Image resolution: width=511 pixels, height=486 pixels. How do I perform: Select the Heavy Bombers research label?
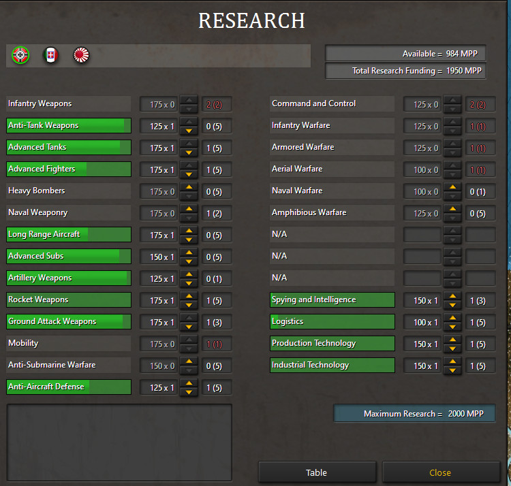tap(69, 191)
